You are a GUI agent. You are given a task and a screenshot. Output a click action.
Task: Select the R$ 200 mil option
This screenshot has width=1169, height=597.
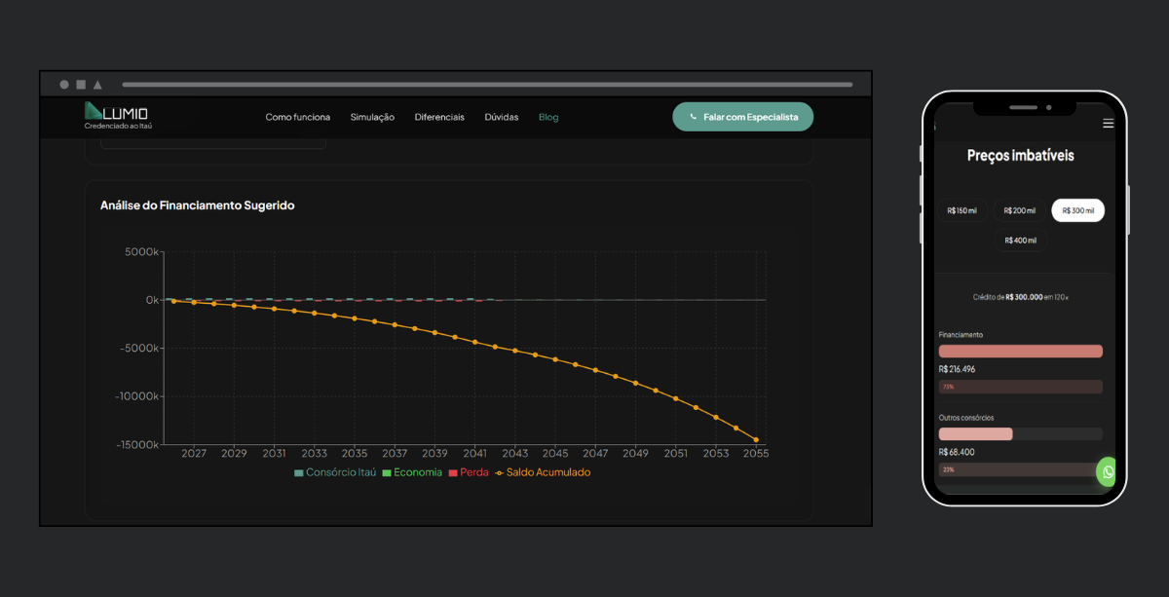click(x=1020, y=210)
